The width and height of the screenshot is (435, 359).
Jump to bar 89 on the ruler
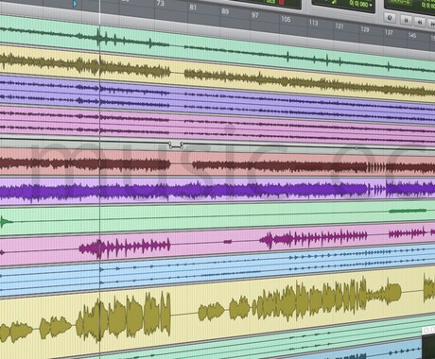pyautogui.click(x=225, y=11)
